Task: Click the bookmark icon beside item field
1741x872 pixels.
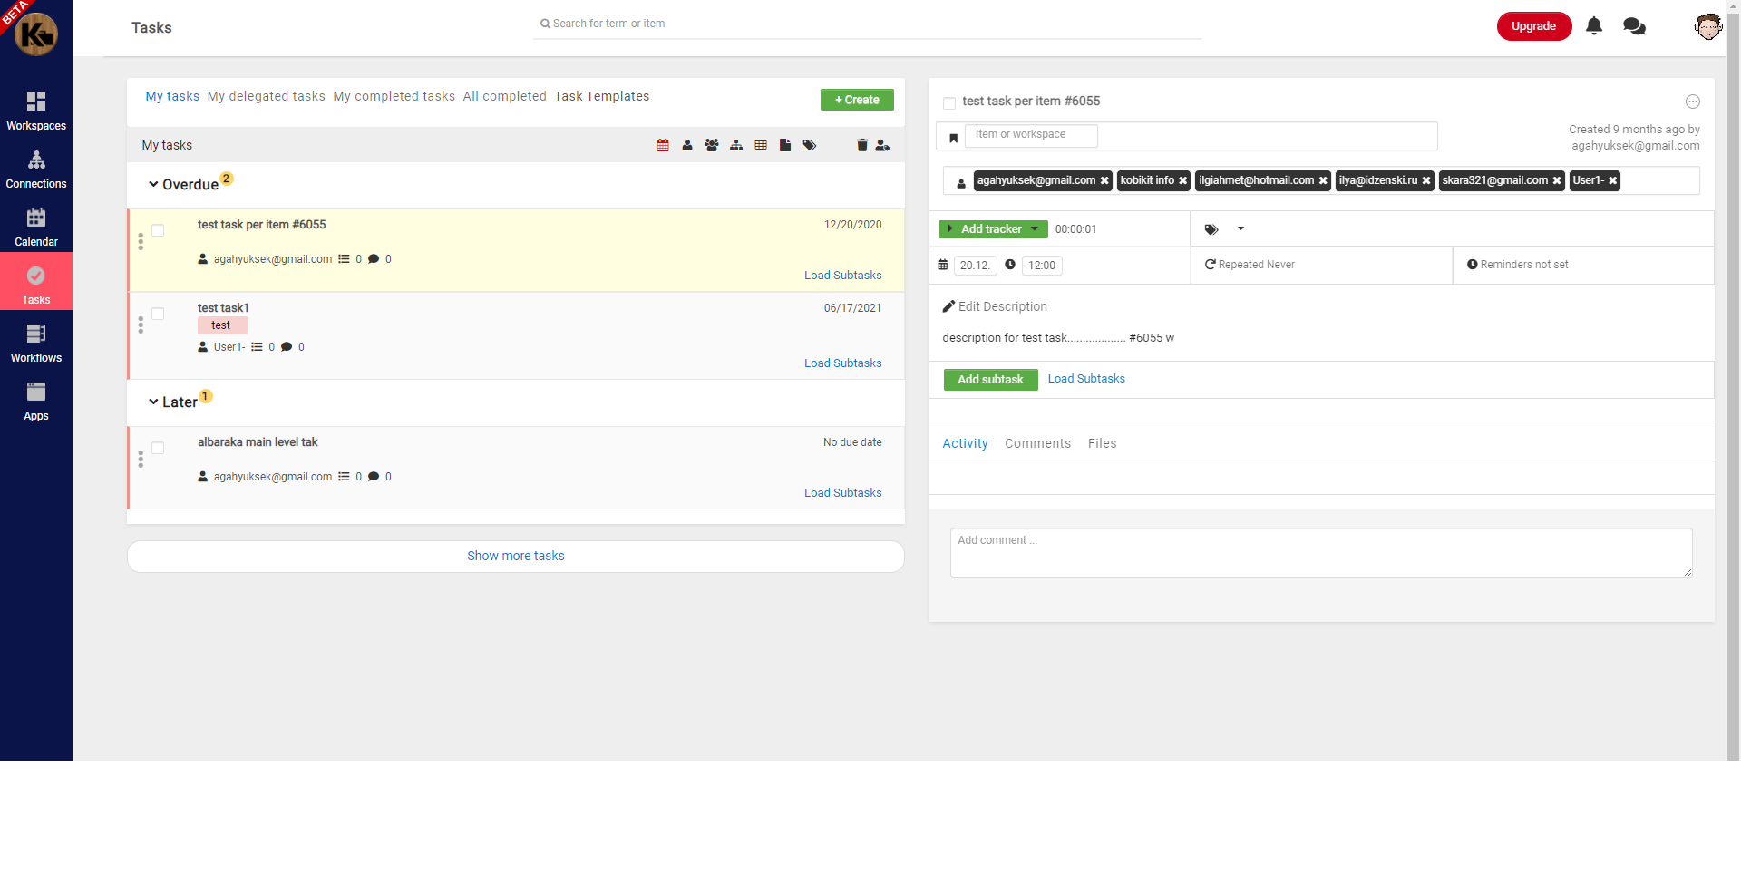Action: (x=953, y=138)
